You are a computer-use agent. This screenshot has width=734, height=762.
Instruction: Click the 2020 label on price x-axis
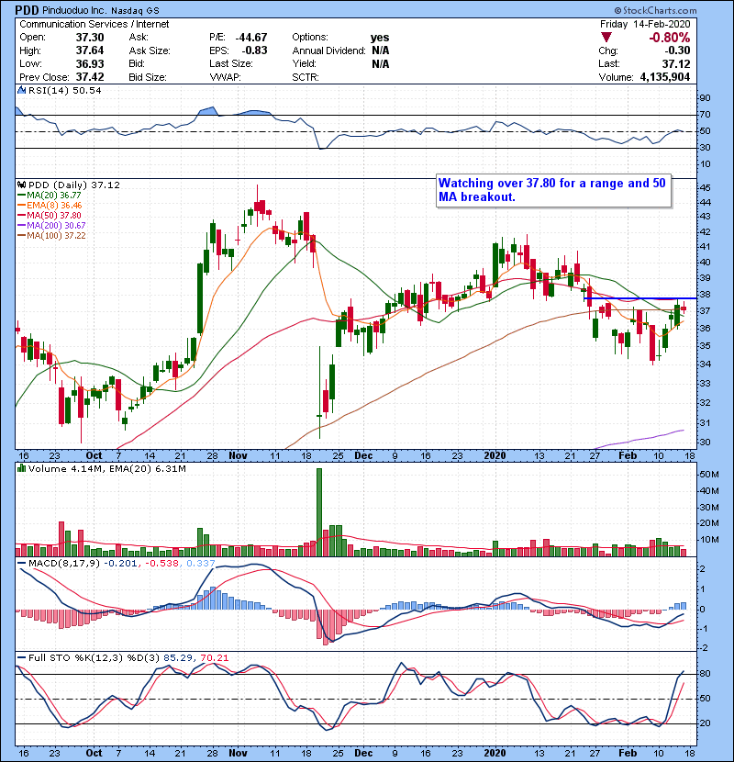[495, 456]
